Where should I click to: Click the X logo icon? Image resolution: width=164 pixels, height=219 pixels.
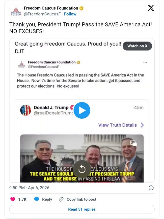(x=151, y=8)
